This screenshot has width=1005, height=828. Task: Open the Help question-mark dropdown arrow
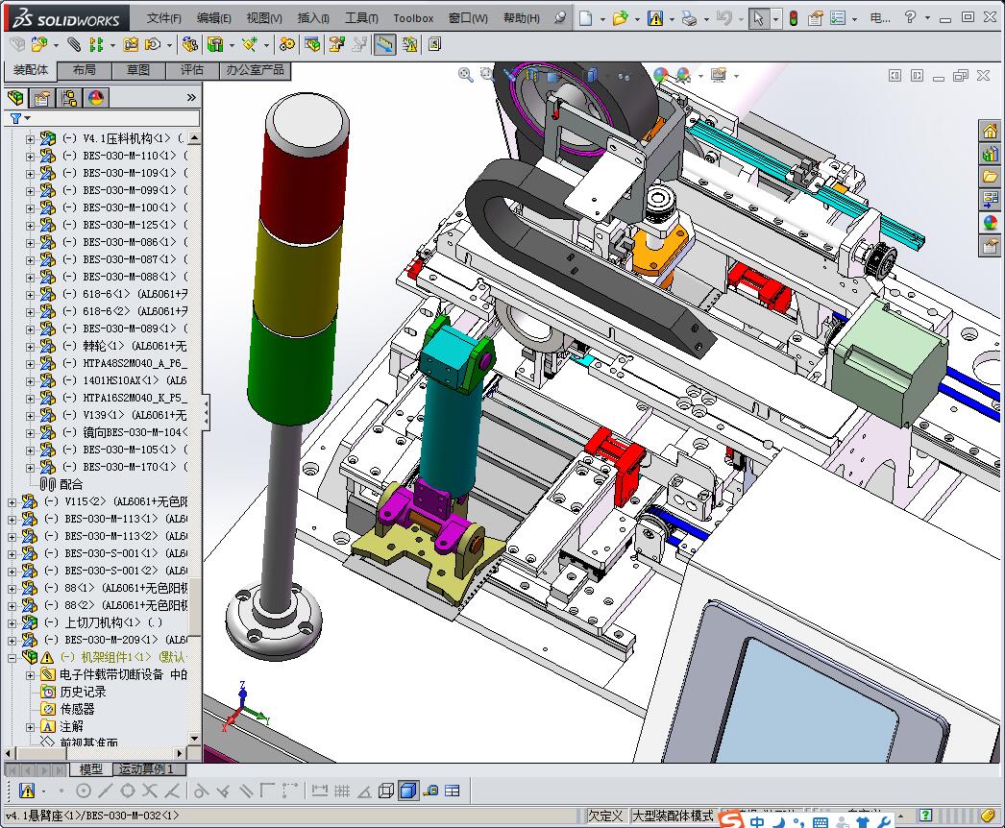[927, 18]
